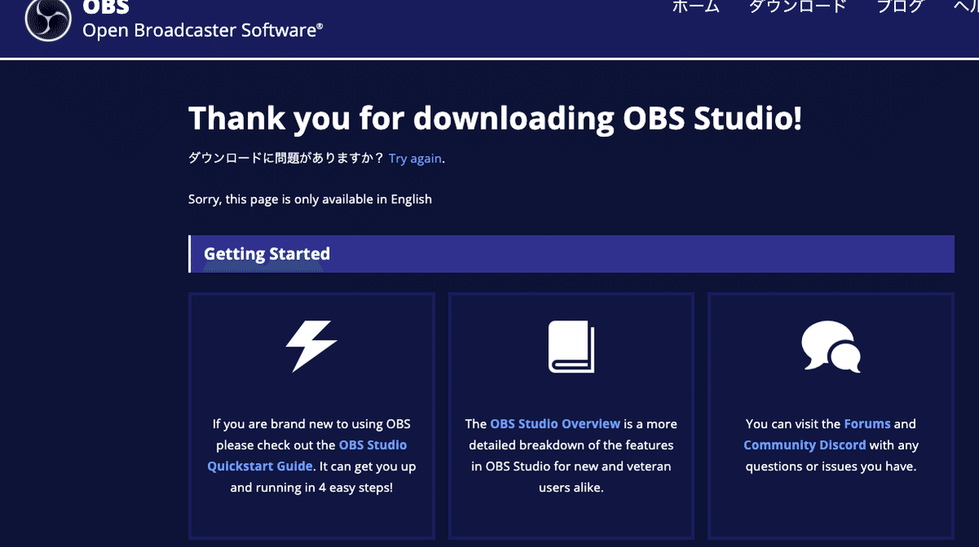Viewport: 979px width, 547px height.
Task: Click the Open Broadcaster Software site title
Action: [x=203, y=30]
